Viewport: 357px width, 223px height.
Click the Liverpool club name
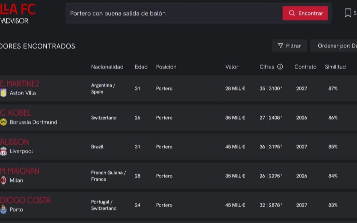click(21, 151)
